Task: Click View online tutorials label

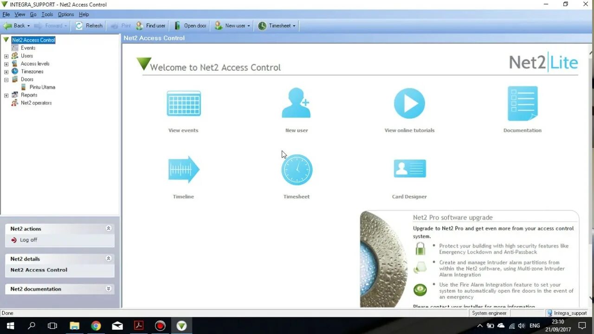Action: point(410,130)
